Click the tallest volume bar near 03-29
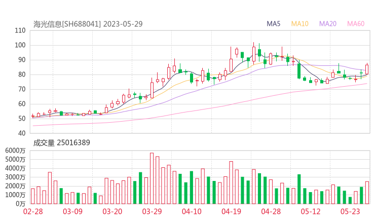The height and width of the screenshot is (223, 375). pyautogui.click(x=152, y=178)
